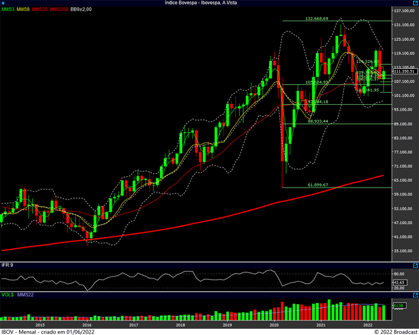Image resolution: width=419 pixels, height=335 pixels.
Task: Open the chart menu icon at top-left
Action: (3, 3)
